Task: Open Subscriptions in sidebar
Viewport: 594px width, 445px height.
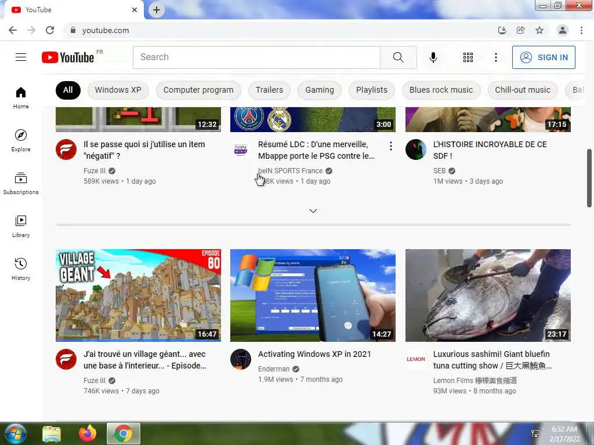Action: pyautogui.click(x=21, y=183)
